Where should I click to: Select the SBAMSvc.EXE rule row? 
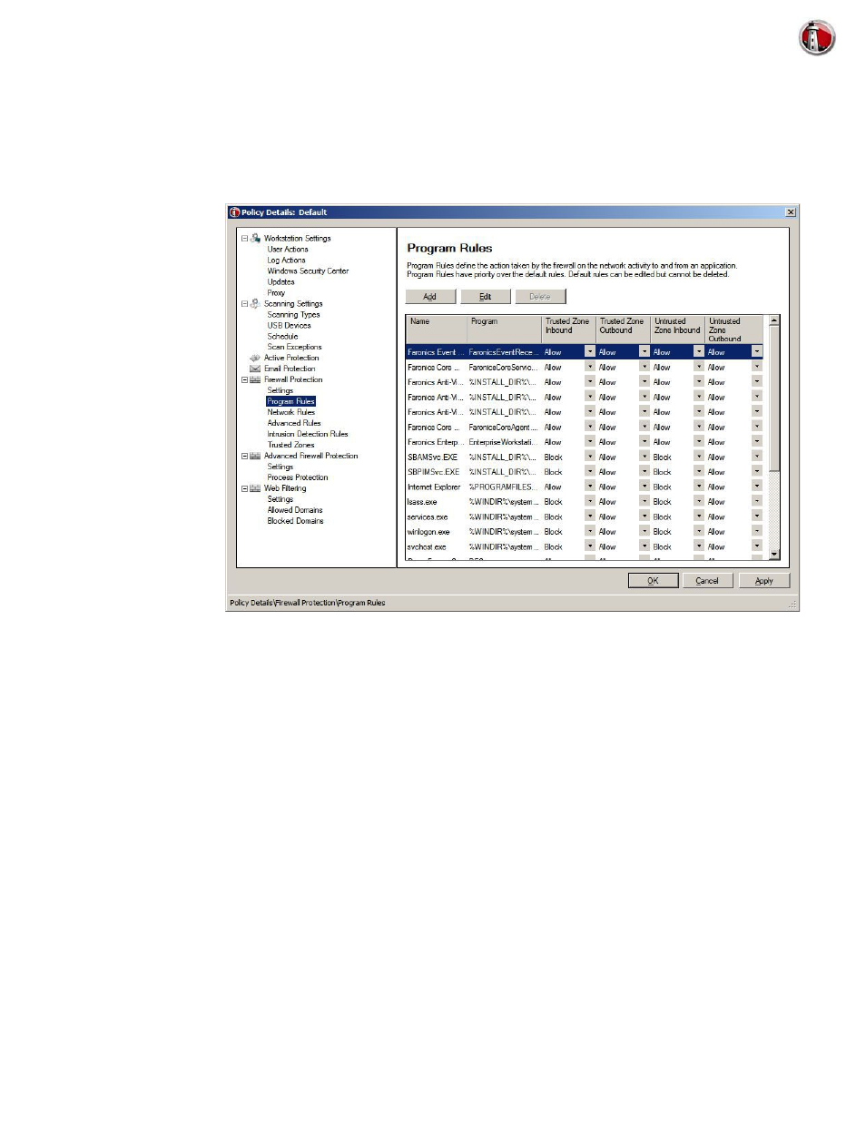(585, 457)
